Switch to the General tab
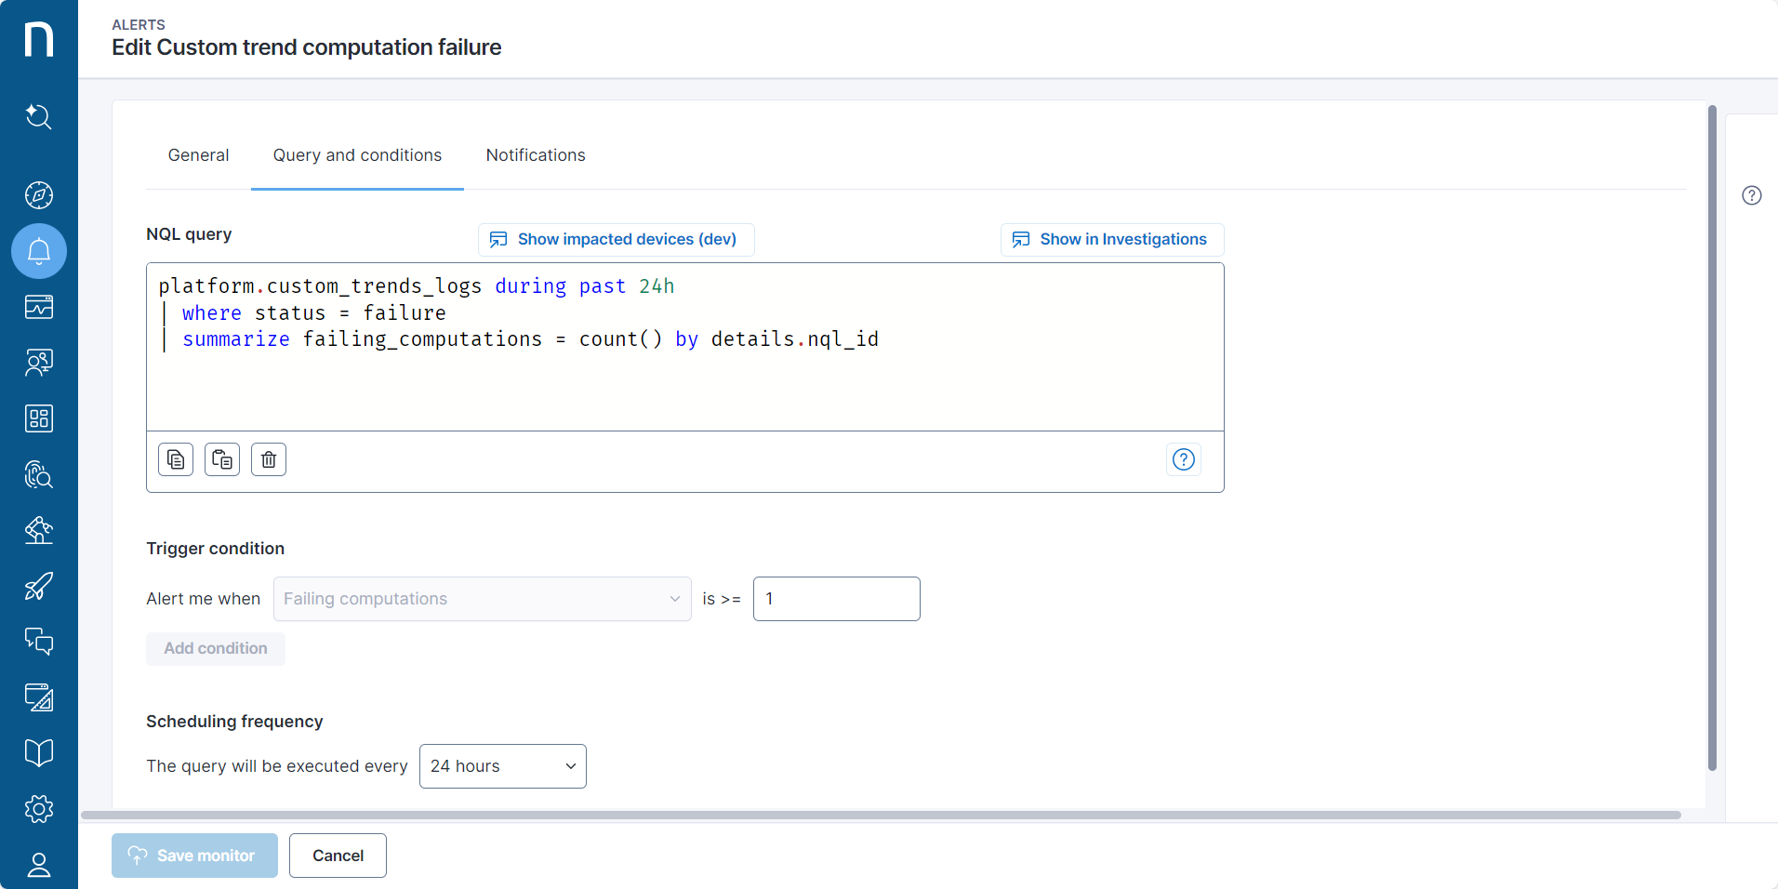Viewport: 1778px width, 889px height. click(x=198, y=155)
